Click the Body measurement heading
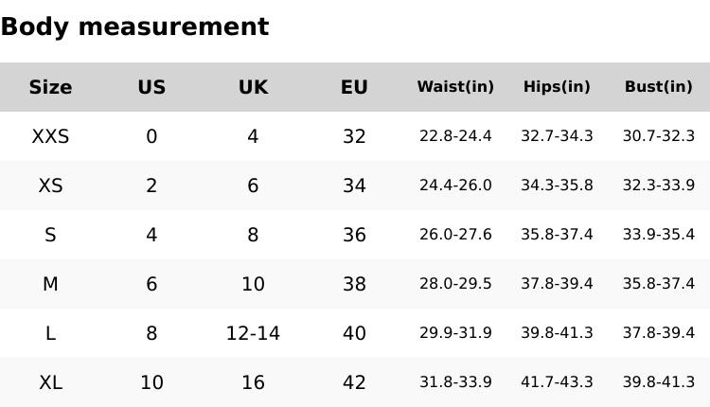Image resolution: width=710 pixels, height=407 pixels. coord(134,27)
